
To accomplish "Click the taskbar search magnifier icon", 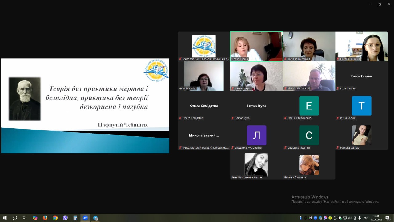I will (x=14, y=218).
